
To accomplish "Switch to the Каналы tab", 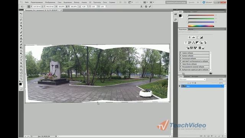I will point(187,77).
